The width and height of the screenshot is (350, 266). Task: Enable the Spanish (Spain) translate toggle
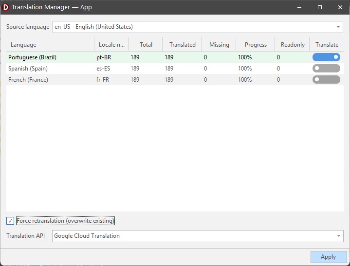pos(326,69)
